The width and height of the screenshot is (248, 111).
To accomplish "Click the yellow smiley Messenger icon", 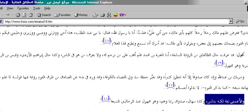I will [116, 15].
